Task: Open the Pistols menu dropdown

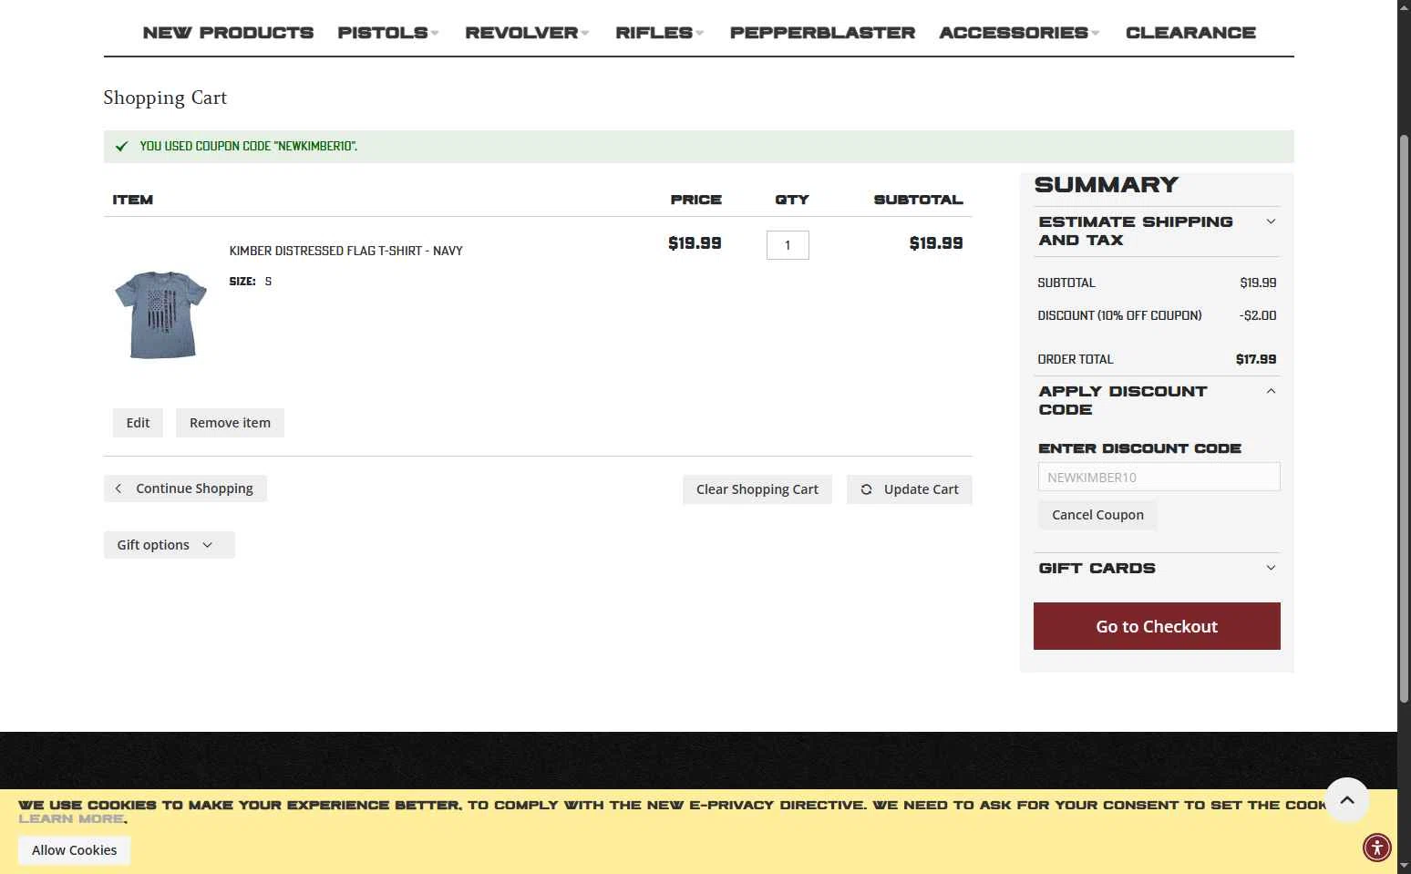Action: 388,33
